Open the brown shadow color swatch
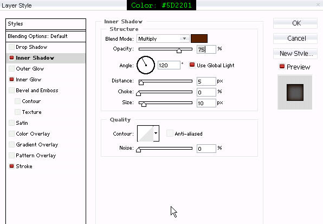 (x=199, y=39)
